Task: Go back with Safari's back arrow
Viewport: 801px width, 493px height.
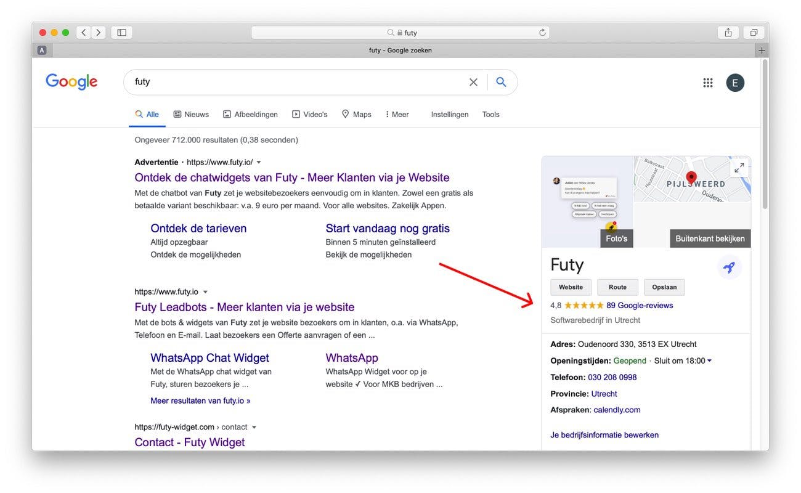Action: [84, 33]
